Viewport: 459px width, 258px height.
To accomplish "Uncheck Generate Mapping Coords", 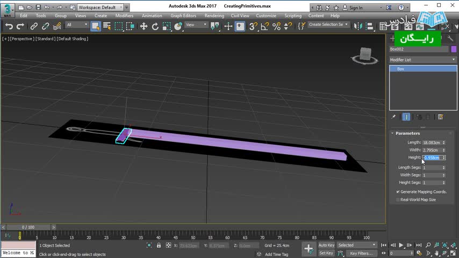I will 398,192.
